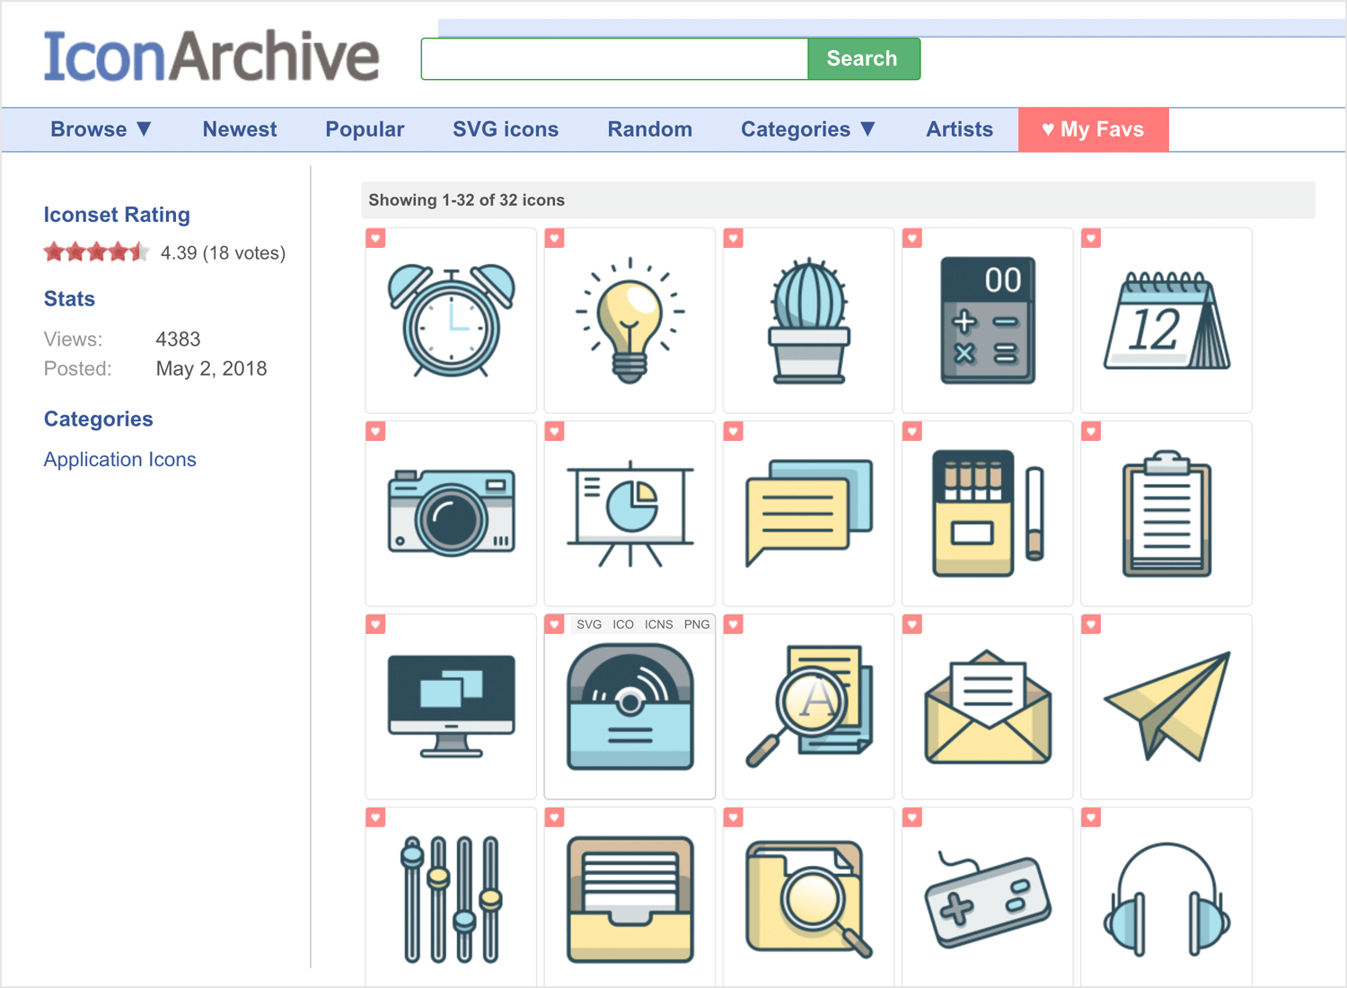This screenshot has height=988, width=1347.
Task: Open the alarm clock icon
Action: point(451,320)
